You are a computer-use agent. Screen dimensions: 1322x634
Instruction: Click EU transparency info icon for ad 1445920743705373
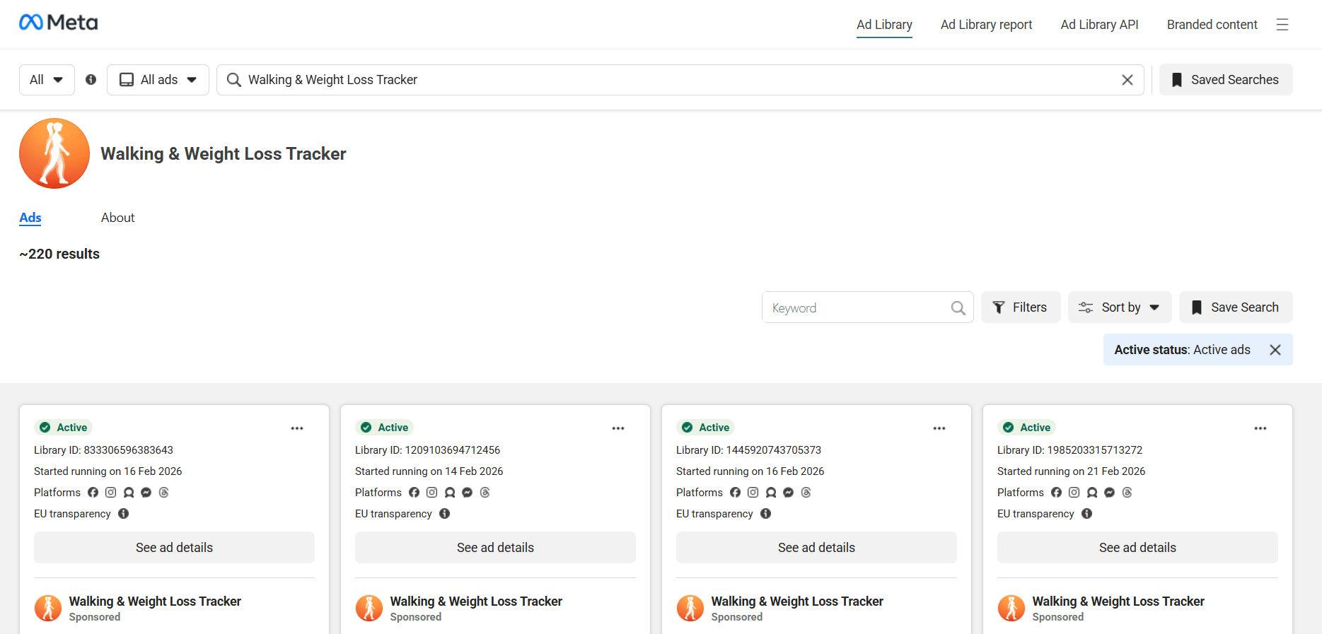click(766, 514)
